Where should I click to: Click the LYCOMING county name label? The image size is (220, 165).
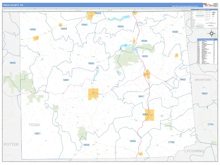click(x=194, y=151)
